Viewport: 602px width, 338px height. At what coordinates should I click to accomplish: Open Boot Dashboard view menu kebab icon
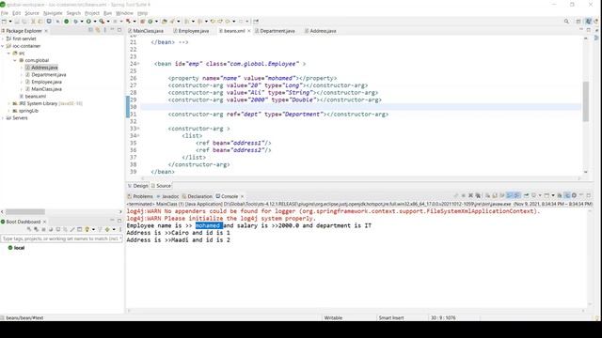120,229
